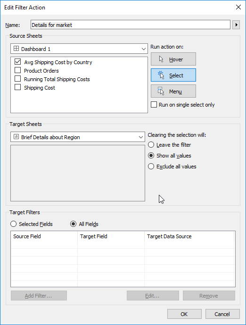Uncheck Avg Shipping Cost by Country

(17, 62)
